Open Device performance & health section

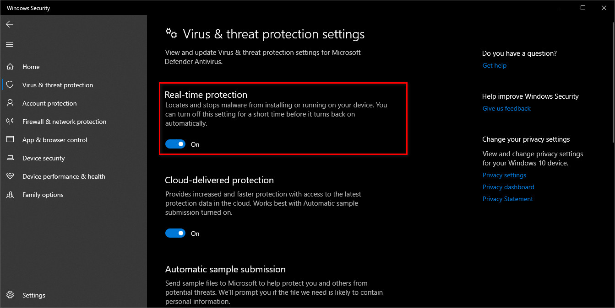coord(64,176)
